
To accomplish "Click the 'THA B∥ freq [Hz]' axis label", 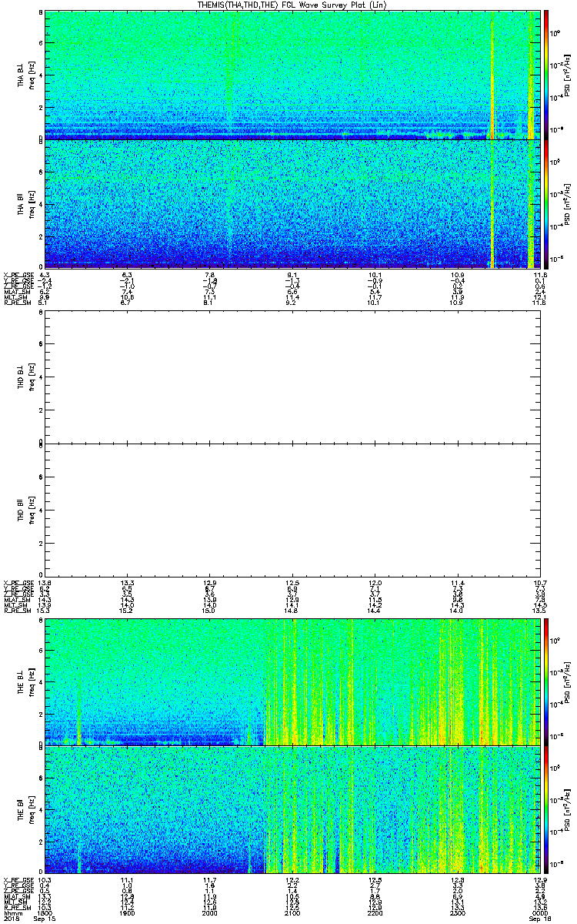I will point(26,203).
